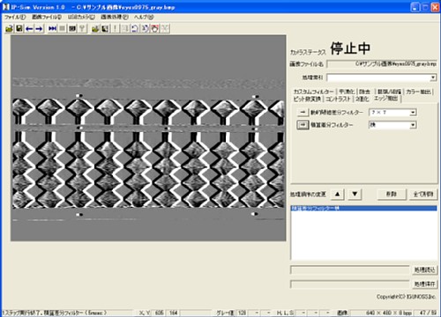Switch to the 2値化 tab
The image size is (441, 317).
pyautogui.click(x=362, y=99)
